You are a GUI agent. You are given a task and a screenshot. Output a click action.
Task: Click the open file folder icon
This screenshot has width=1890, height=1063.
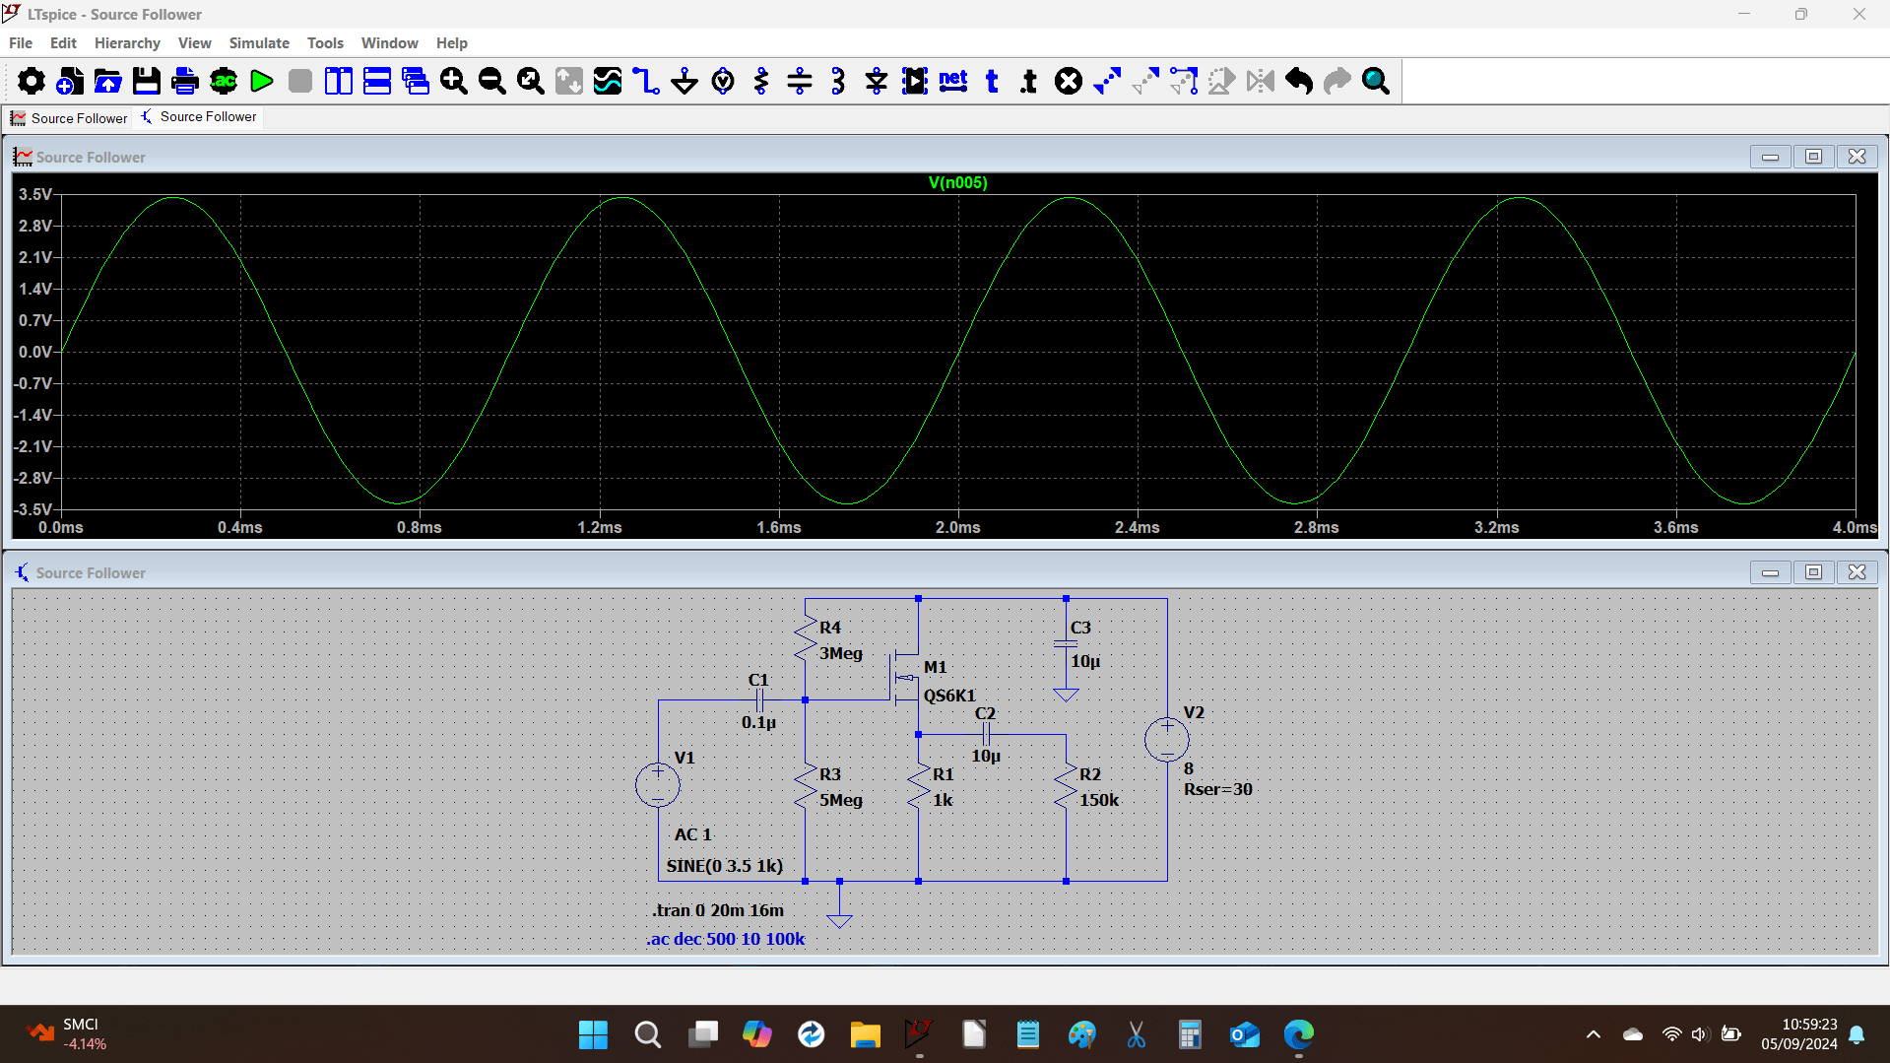(x=108, y=81)
